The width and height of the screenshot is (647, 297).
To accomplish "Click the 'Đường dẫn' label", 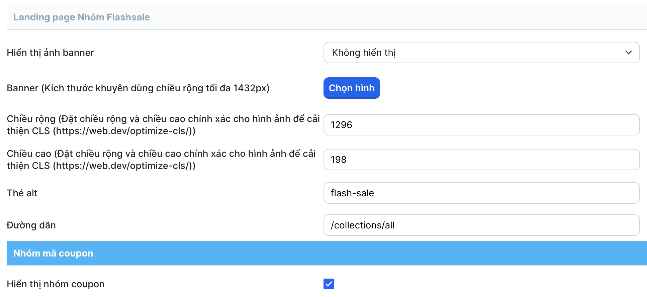I will [x=31, y=225].
